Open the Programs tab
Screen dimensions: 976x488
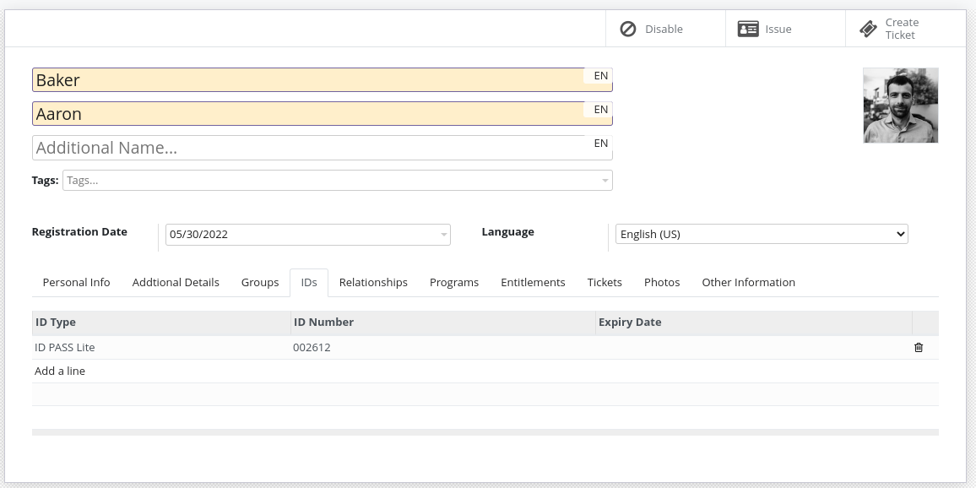click(454, 282)
